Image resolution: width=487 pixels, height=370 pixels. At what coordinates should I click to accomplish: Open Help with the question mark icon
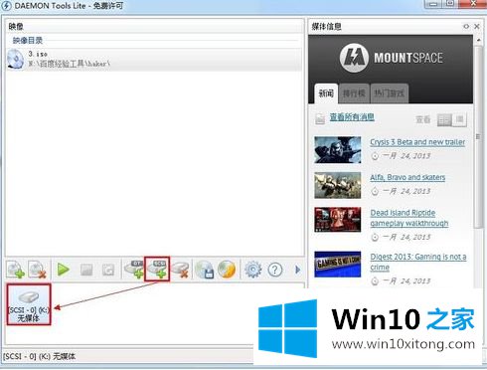(275, 270)
